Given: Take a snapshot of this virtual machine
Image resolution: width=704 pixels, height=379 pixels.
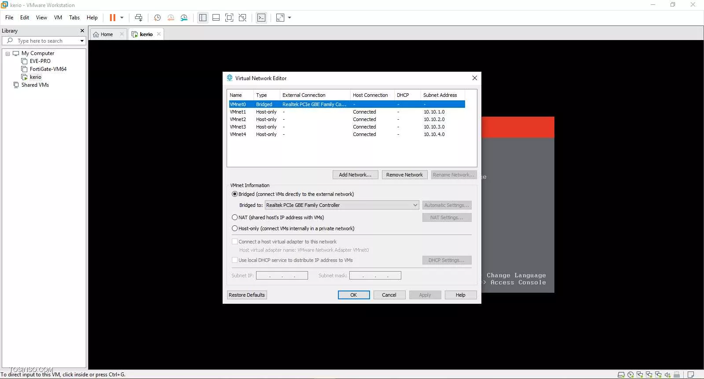Looking at the screenshot, I should [x=157, y=18].
